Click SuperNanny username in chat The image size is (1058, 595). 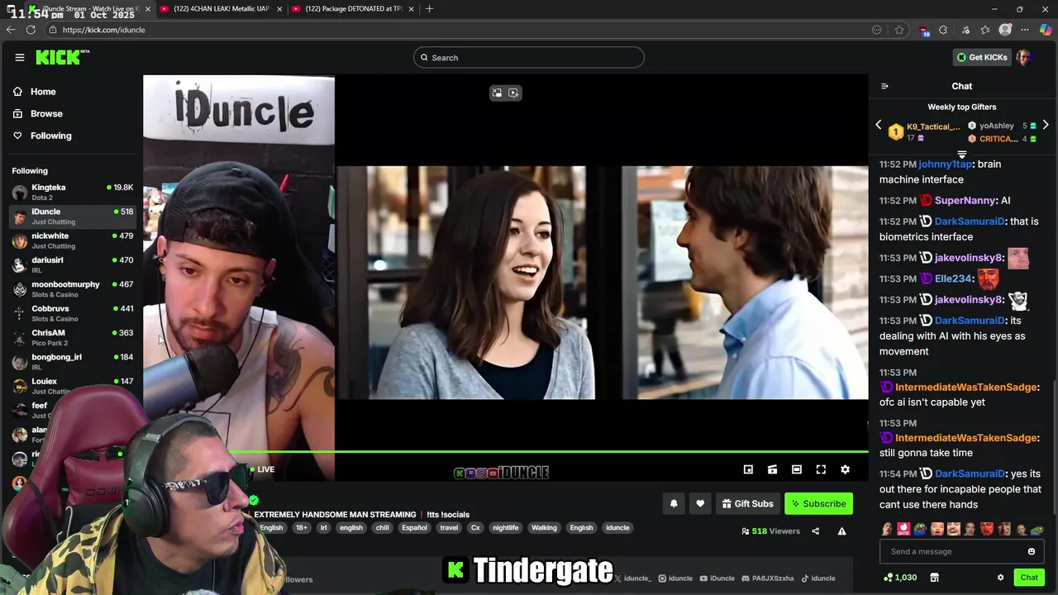(965, 200)
